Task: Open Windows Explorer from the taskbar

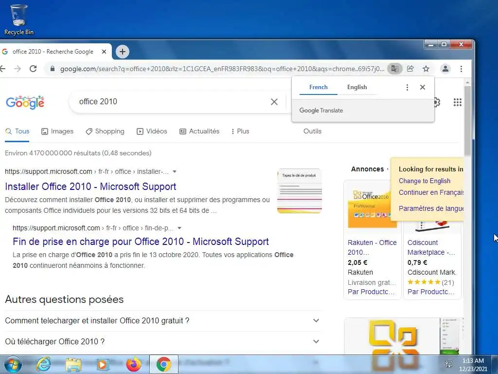Action: (73, 365)
